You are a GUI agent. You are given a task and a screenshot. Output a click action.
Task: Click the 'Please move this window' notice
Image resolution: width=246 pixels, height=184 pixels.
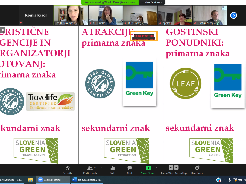144,36
